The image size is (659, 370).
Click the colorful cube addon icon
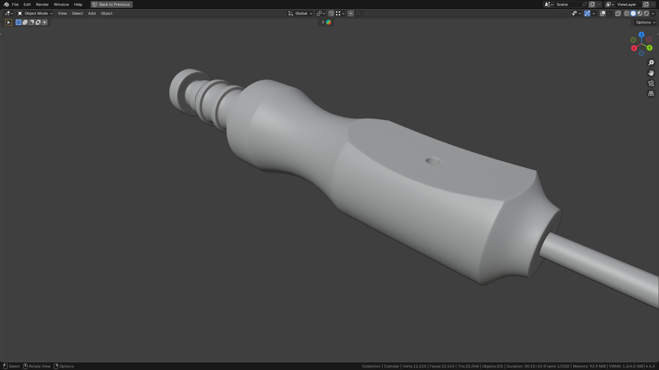(328, 22)
